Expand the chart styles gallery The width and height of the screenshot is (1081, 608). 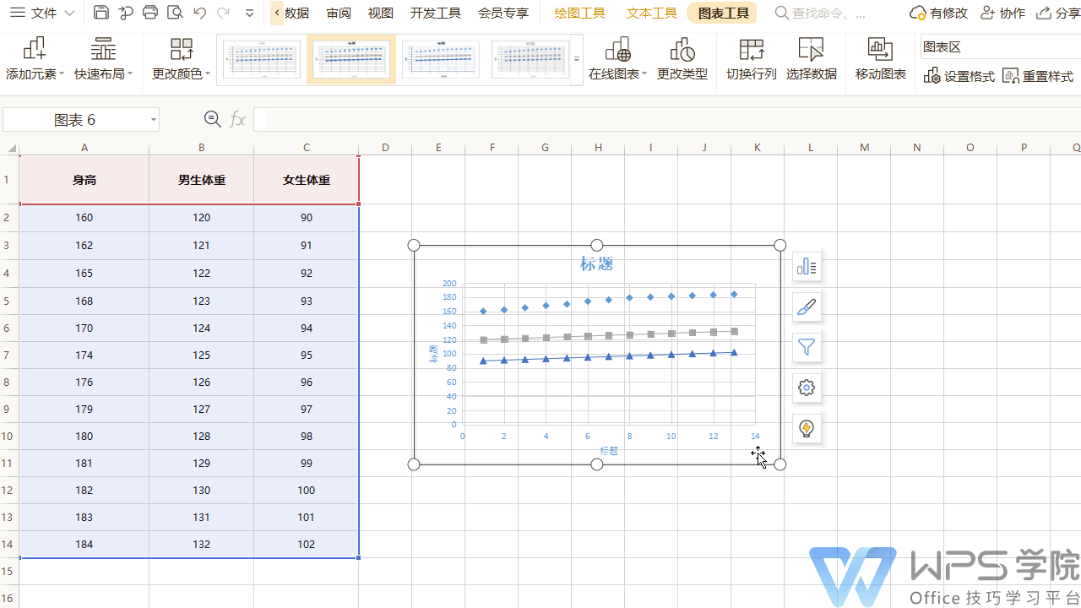(x=577, y=59)
